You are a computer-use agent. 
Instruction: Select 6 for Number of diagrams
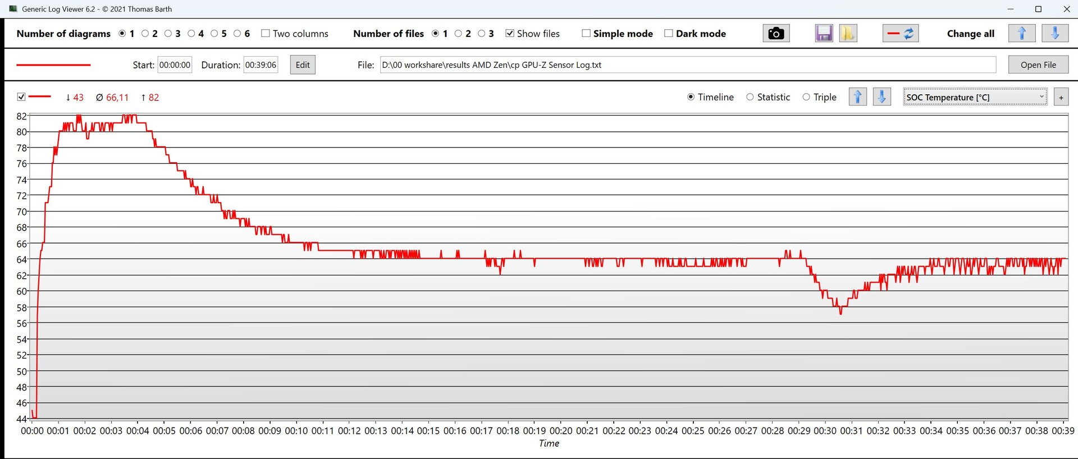coord(237,34)
